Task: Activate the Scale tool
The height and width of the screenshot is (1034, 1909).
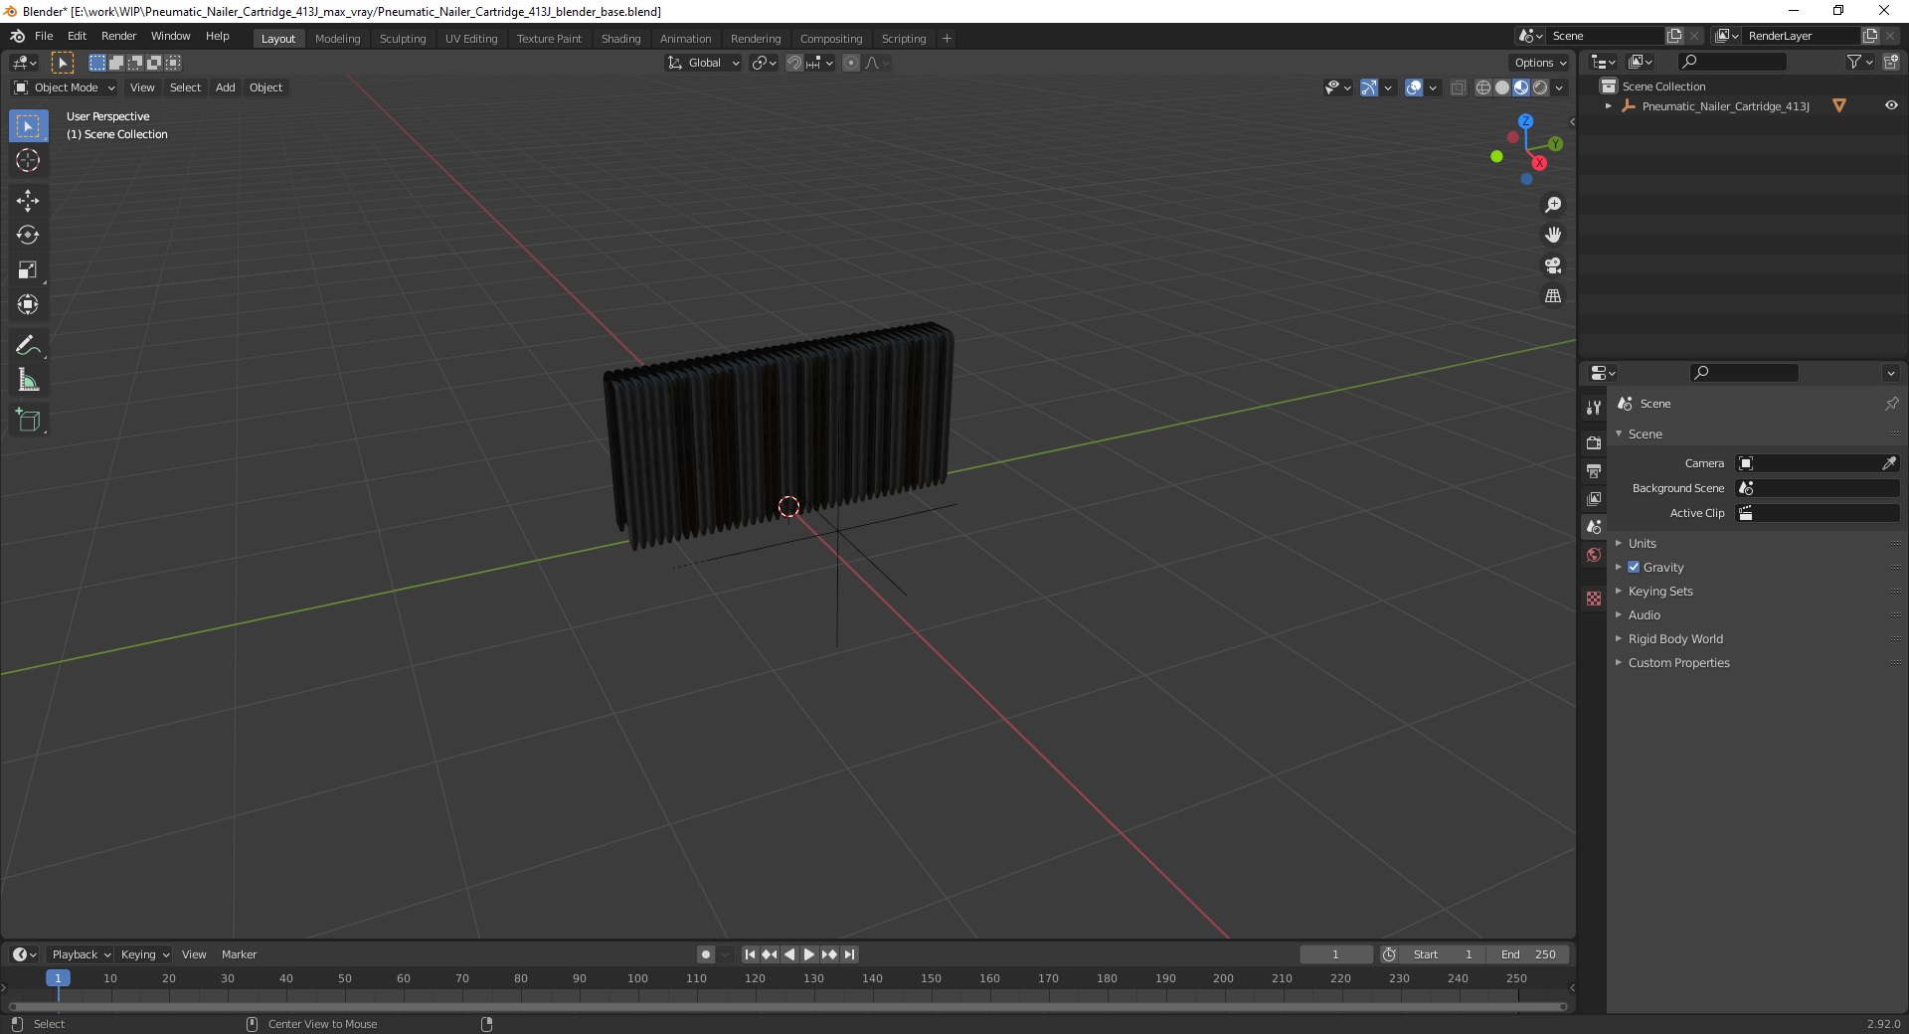Action: pyautogui.click(x=28, y=269)
